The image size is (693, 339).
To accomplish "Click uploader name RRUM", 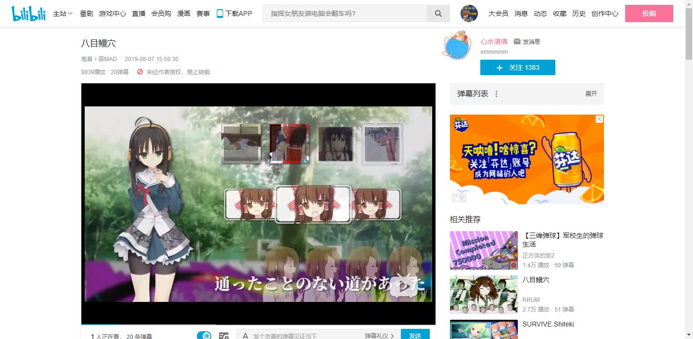I will [x=531, y=300].
